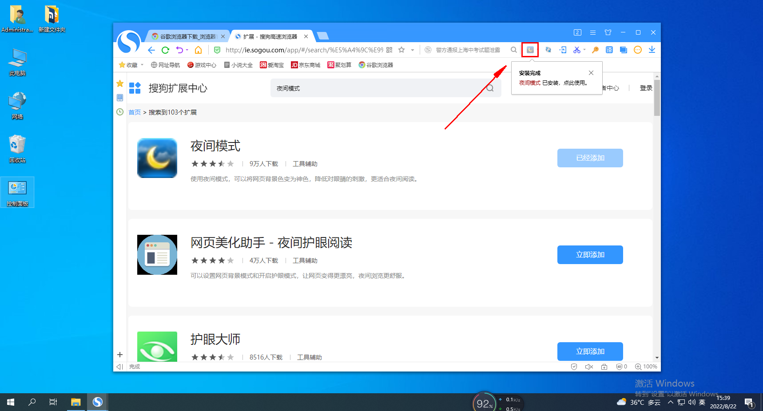Click the night mode moon extension icon
Image resolution: width=763 pixels, height=411 pixels.
pos(530,50)
